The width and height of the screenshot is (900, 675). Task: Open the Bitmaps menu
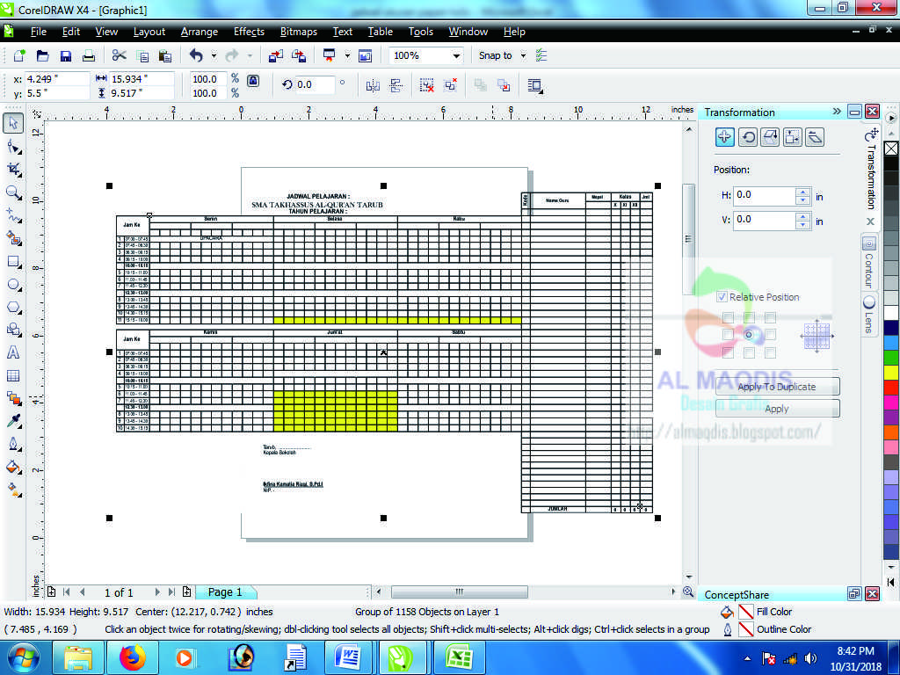pyautogui.click(x=298, y=32)
